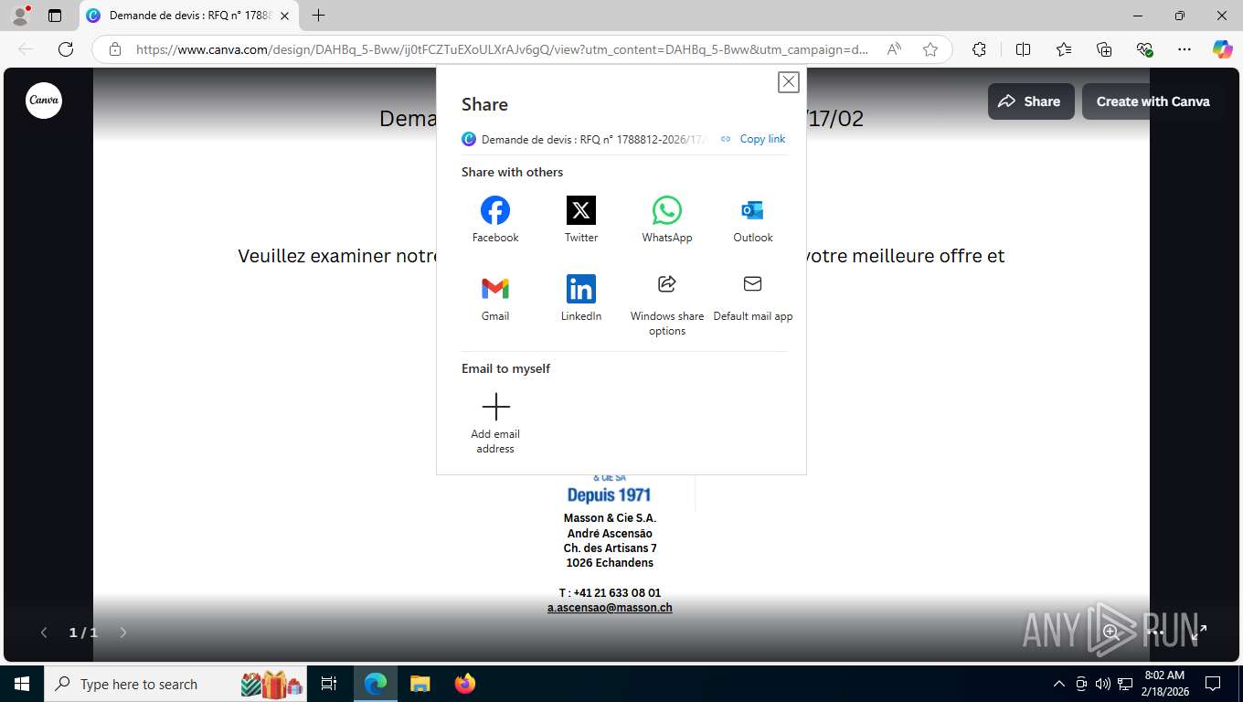Share the design via WhatsApp
Image resolution: width=1243 pixels, height=702 pixels.
tap(667, 219)
